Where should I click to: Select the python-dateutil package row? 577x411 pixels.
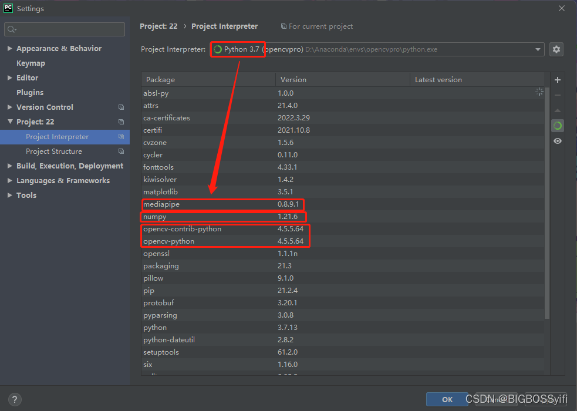[343, 339]
